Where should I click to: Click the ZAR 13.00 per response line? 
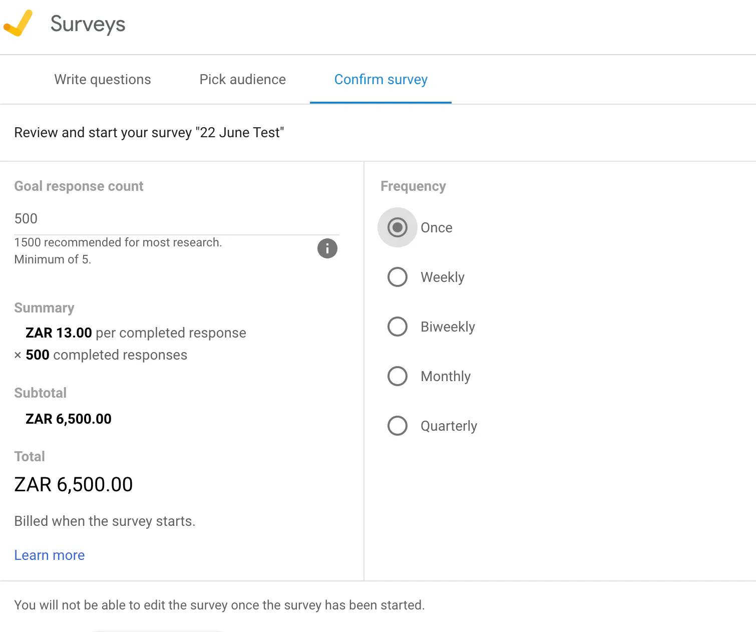(136, 333)
